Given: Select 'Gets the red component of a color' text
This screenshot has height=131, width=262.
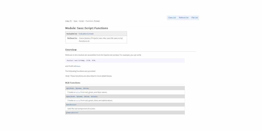Looking at the screenshot, I should [81, 109].
